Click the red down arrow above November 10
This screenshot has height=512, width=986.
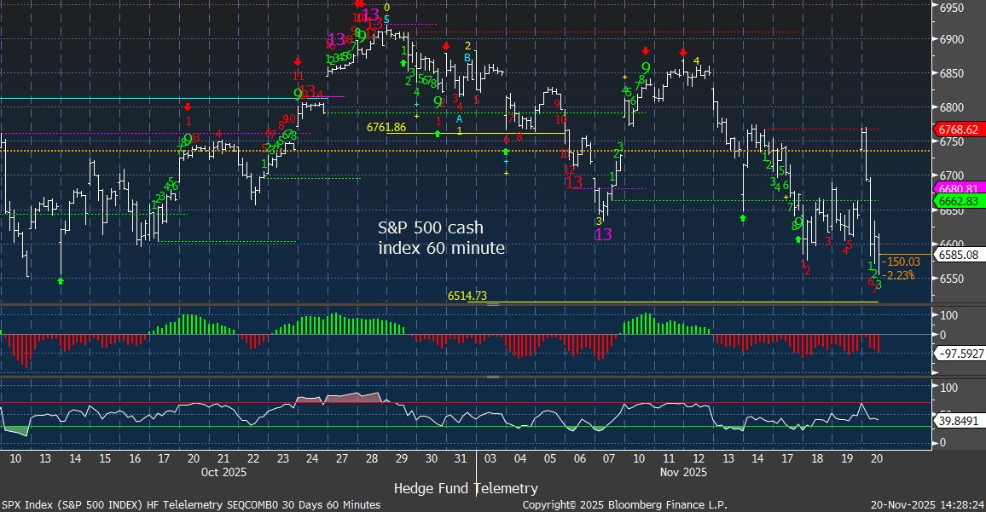pos(646,50)
